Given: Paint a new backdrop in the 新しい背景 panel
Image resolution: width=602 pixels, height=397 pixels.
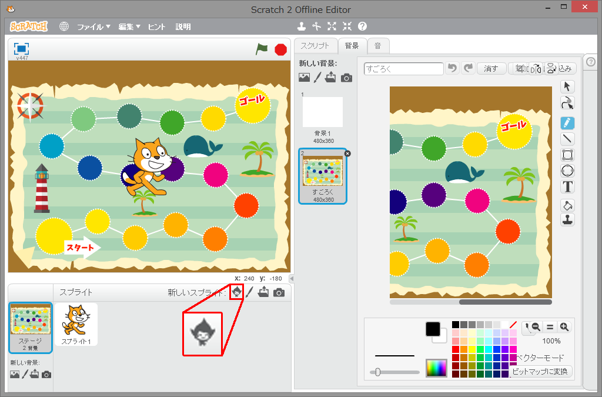Looking at the screenshot, I should tap(317, 78).
